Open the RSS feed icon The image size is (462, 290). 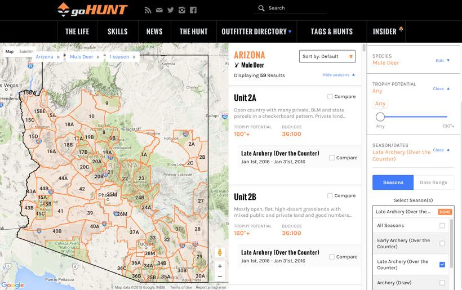148,10
